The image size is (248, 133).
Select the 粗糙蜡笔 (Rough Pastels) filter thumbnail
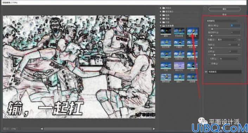click(192, 31)
